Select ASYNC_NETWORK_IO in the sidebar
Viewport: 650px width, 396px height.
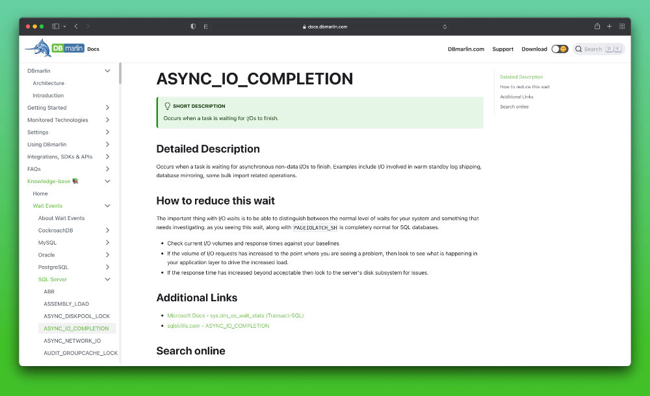[72, 340]
